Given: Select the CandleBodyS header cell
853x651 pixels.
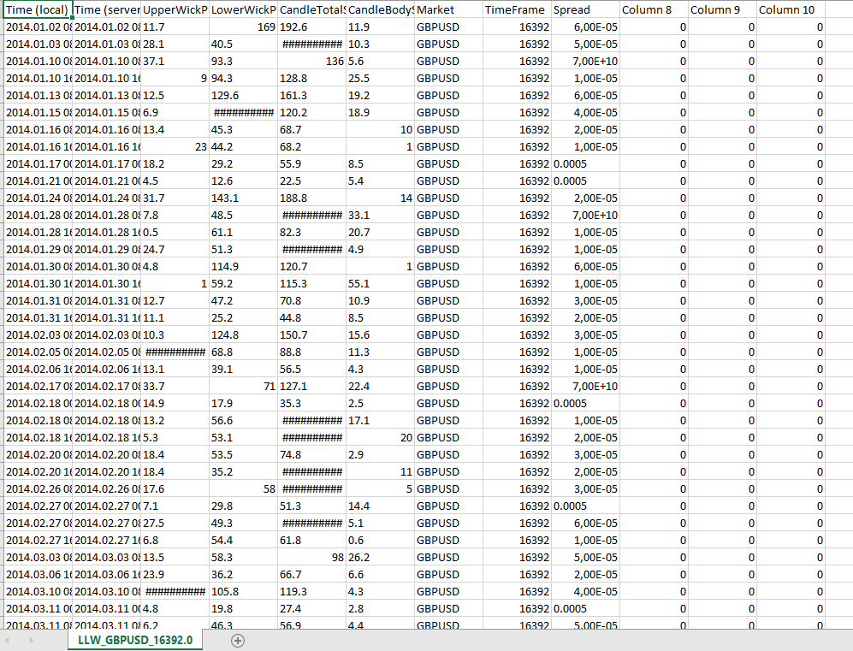Looking at the screenshot, I should click(x=381, y=9).
